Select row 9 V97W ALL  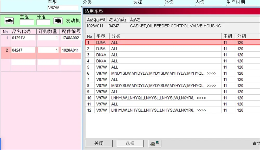click(173, 92)
